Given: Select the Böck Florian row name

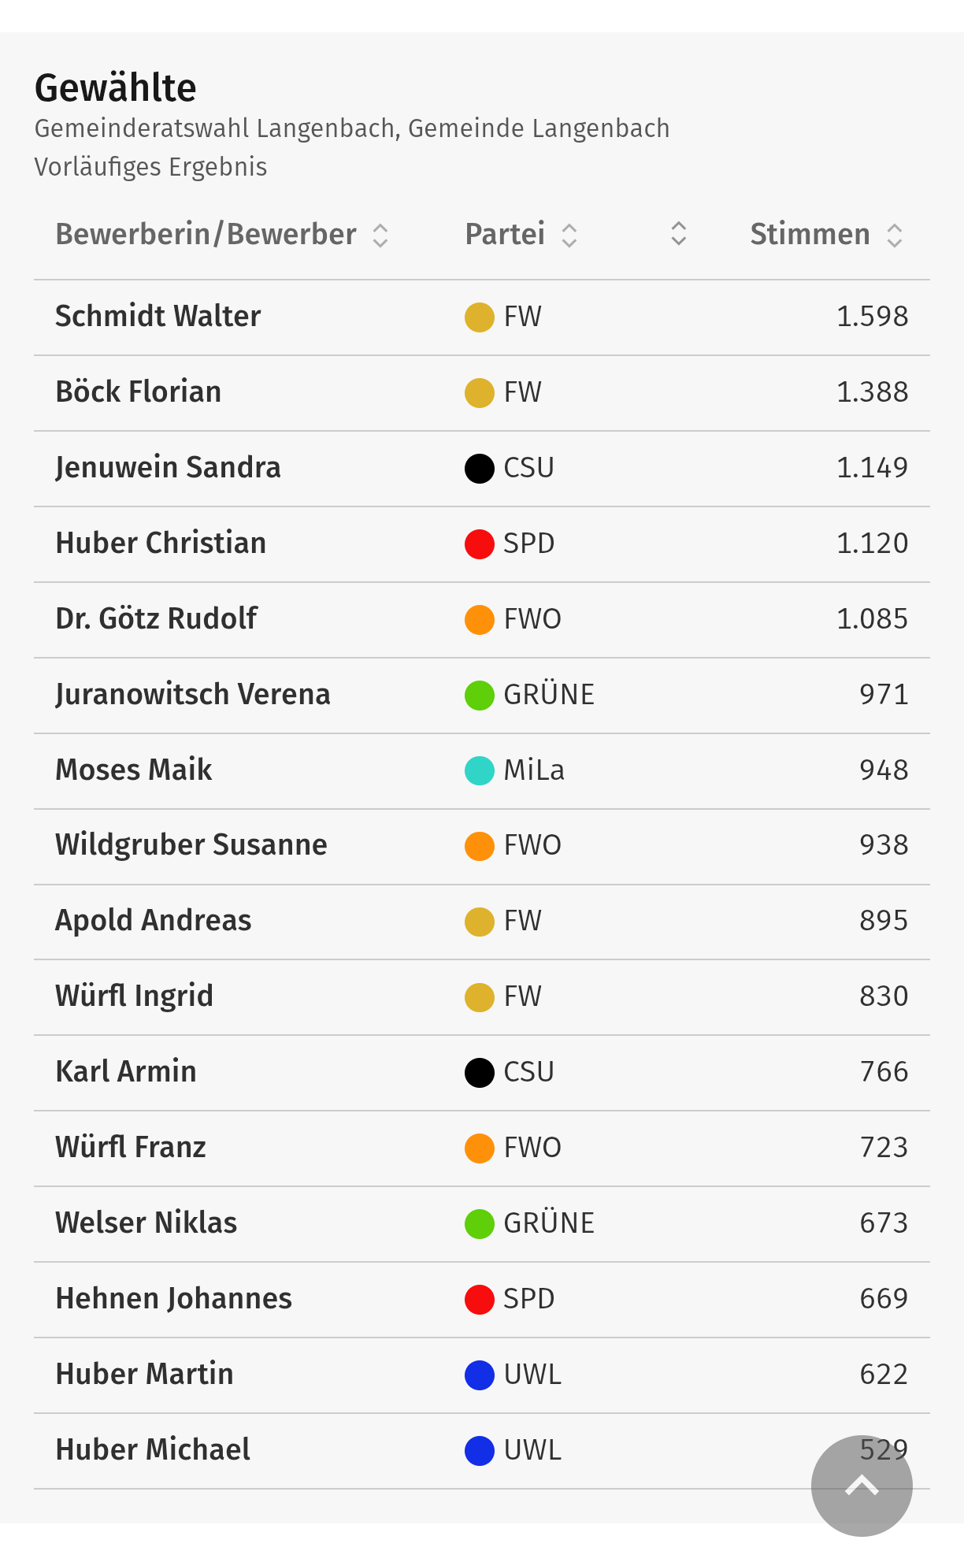Looking at the screenshot, I should tap(139, 392).
